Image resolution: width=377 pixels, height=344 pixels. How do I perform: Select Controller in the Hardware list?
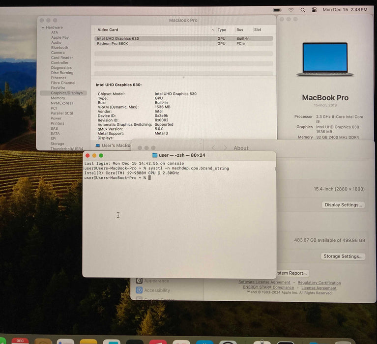coord(59,63)
